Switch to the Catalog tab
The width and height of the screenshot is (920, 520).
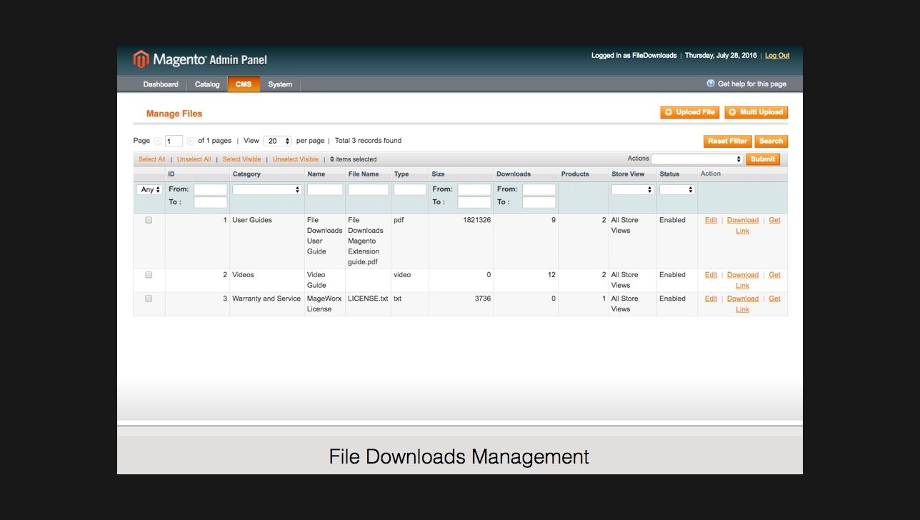tap(206, 84)
